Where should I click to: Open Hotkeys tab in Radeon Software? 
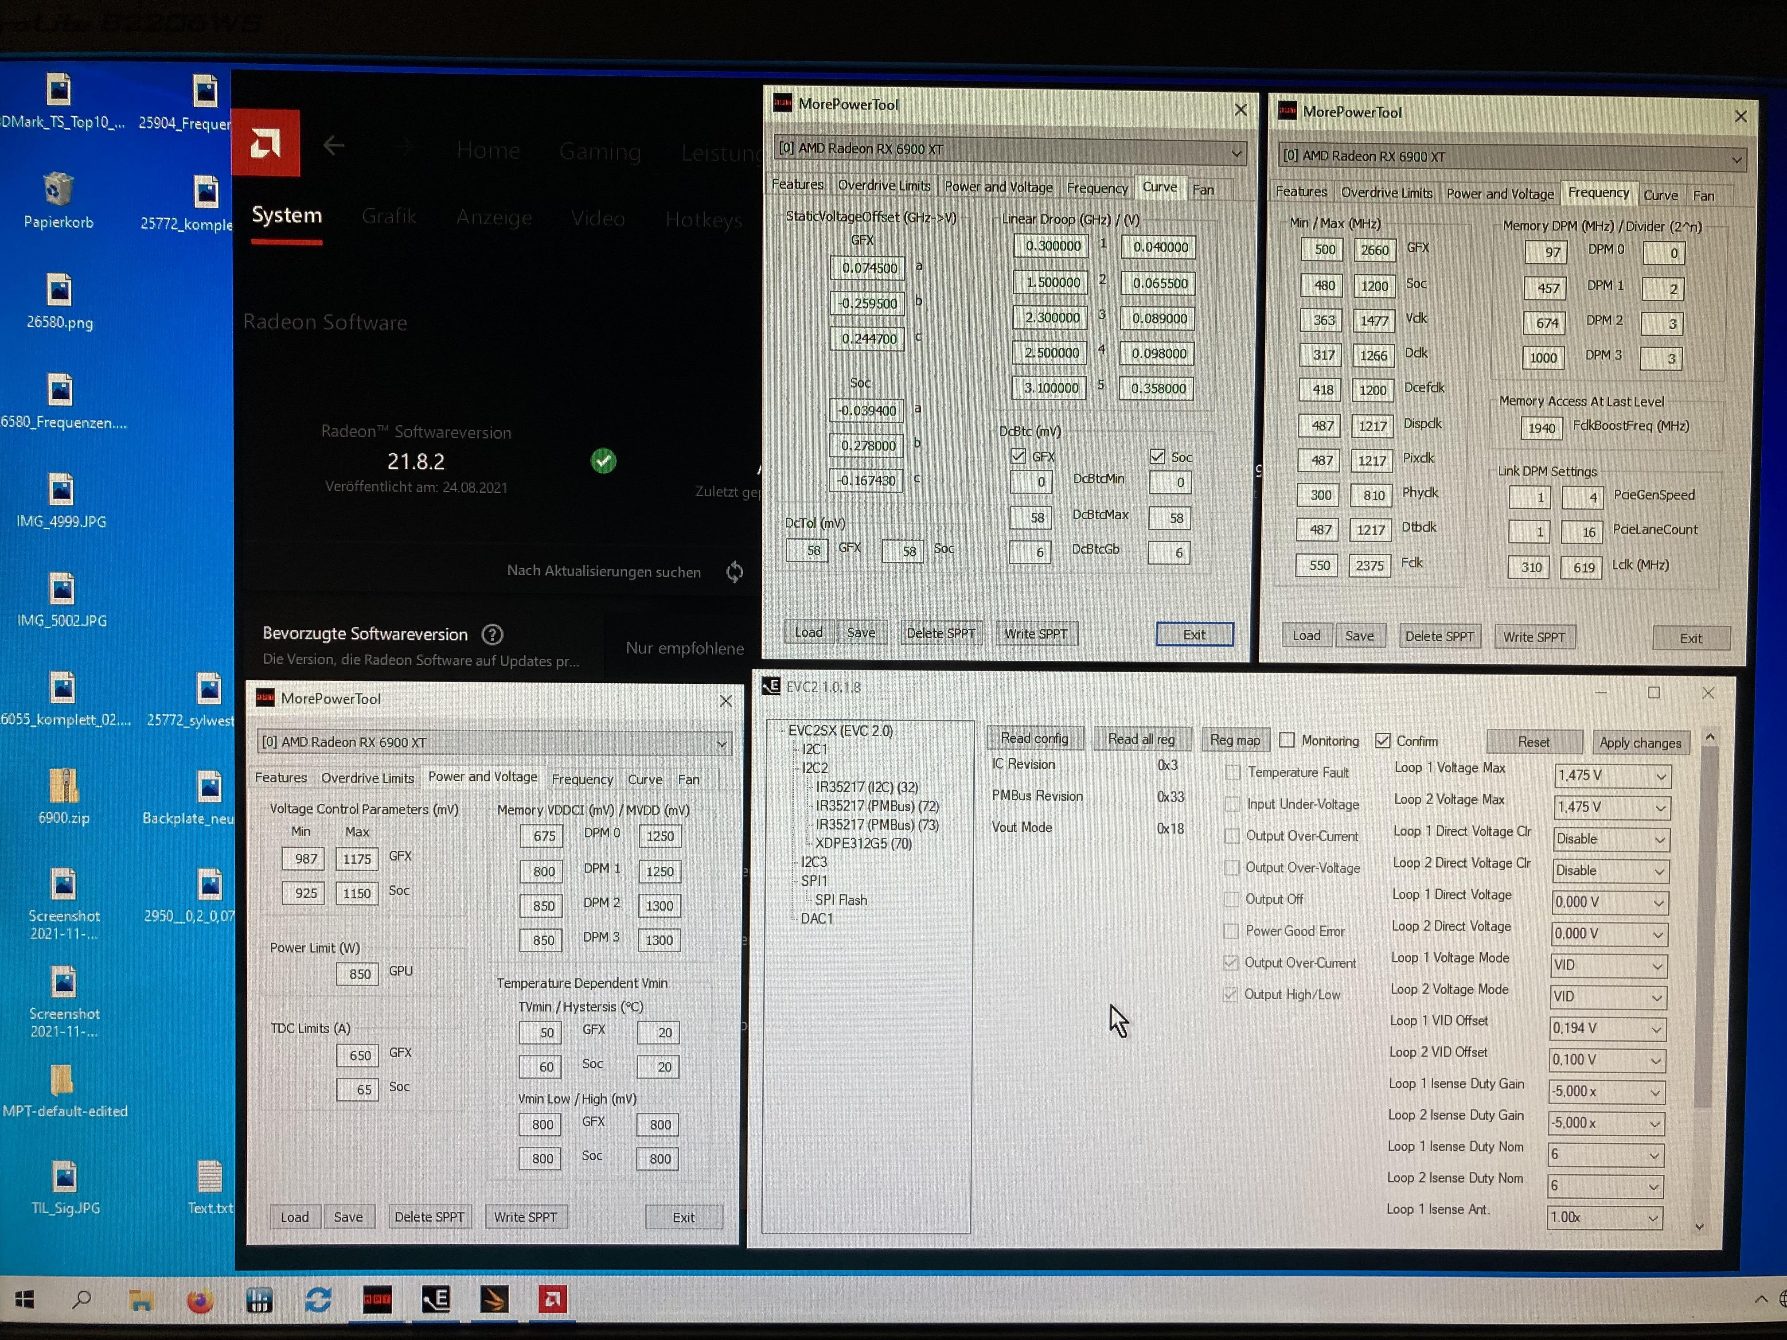click(704, 220)
